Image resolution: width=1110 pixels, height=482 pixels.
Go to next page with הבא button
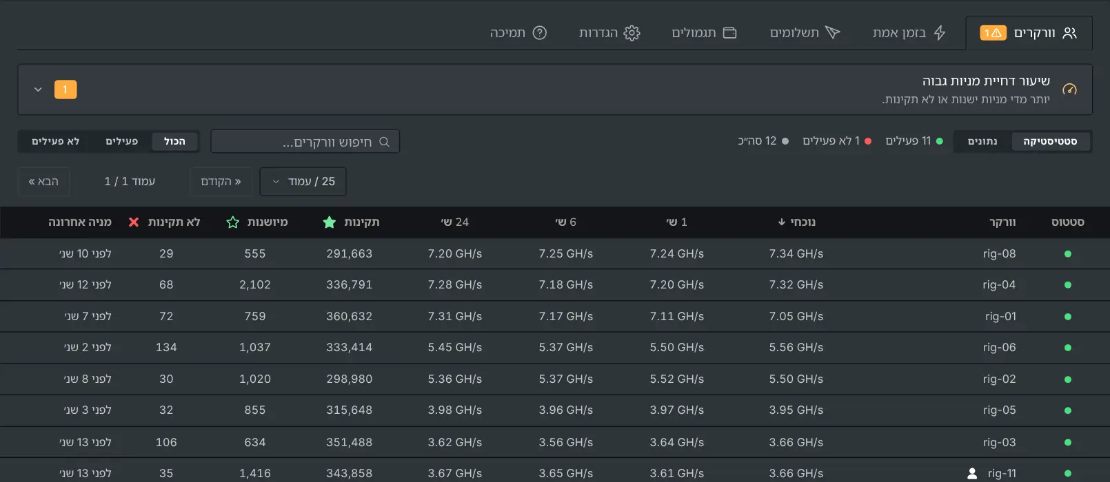43,182
